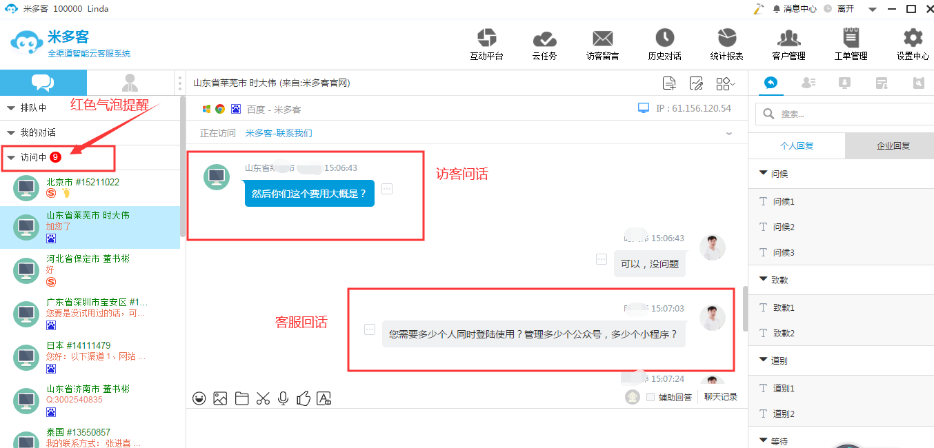Image resolution: width=934 pixels, height=448 pixels.
Task: Open 消息中心 message center
Action: 795,9
